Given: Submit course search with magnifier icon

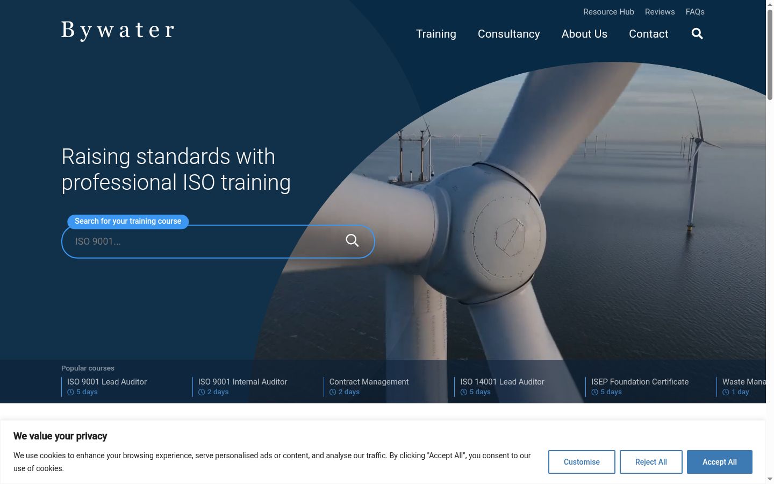Looking at the screenshot, I should tap(352, 240).
